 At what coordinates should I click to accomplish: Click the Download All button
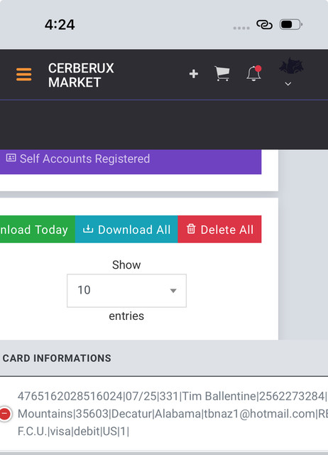126,229
